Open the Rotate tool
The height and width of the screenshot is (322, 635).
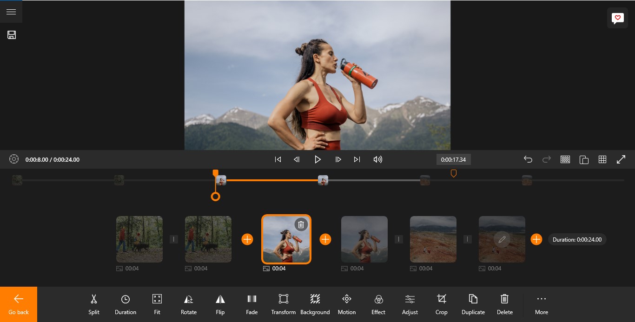pyautogui.click(x=188, y=304)
